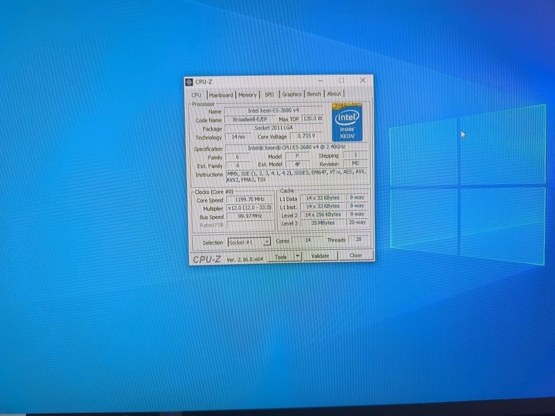Click the CPU-Z title bar icon
This screenshot has height=416, width=555.
click(189, 82)
